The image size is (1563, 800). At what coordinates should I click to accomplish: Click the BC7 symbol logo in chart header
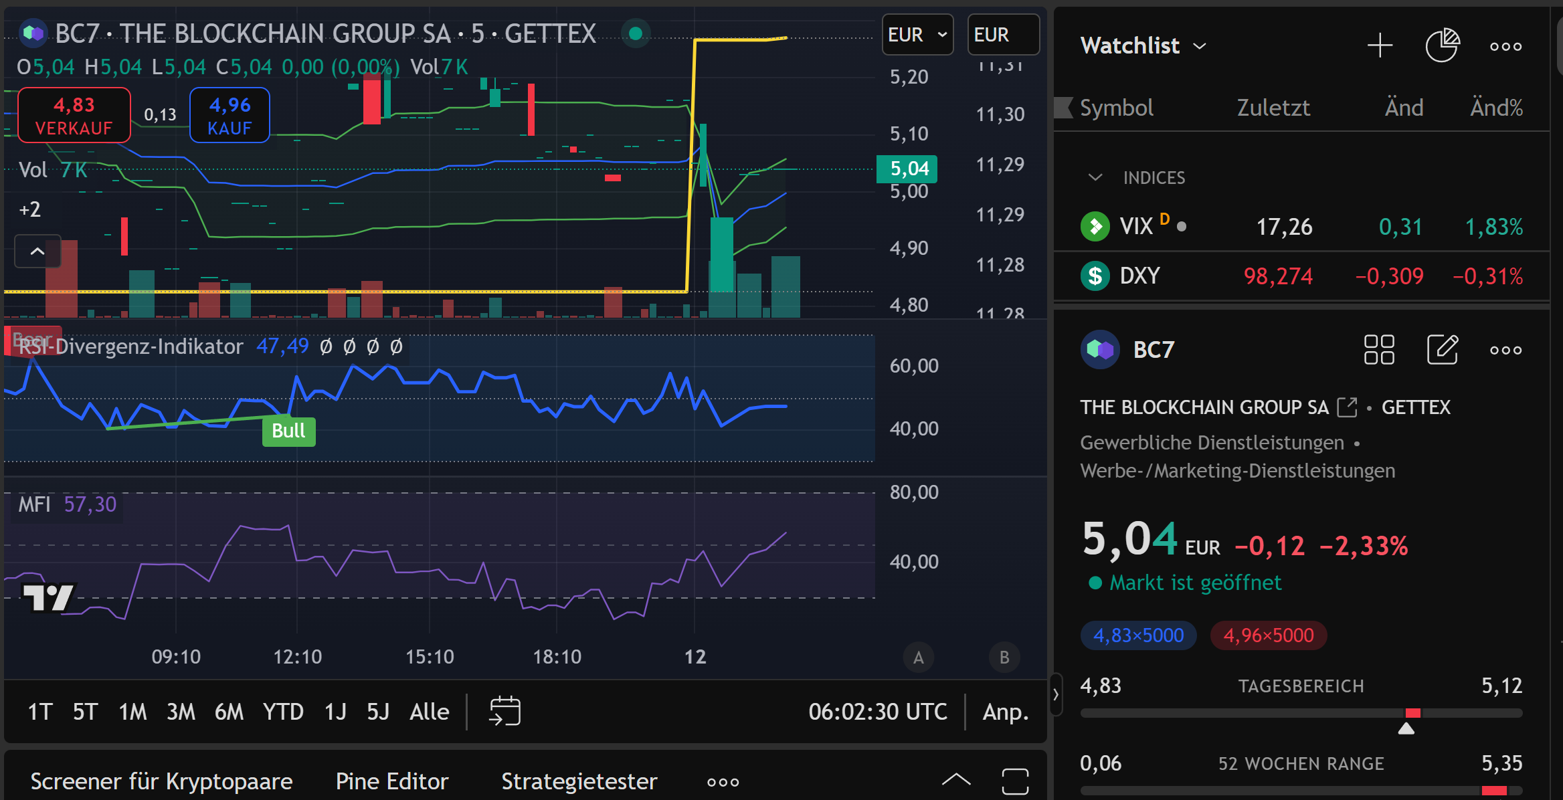tap(33, 33)
